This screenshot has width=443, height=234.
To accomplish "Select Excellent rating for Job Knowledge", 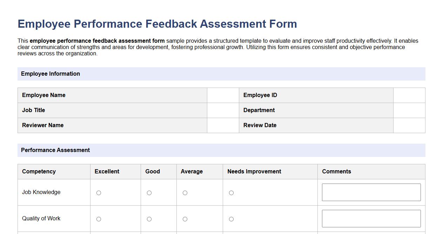I will click(x=99, y=192).
